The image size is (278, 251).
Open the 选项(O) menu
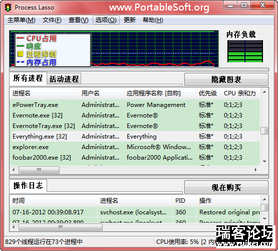click(106, 20)
